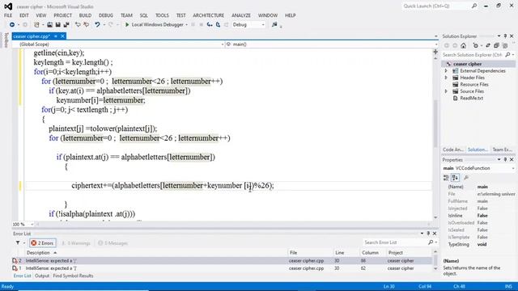Click the Solution Explorer Refresh icon
518x291 pixels.
coord(488,45)
